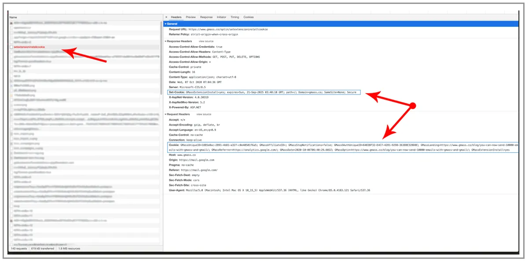The image size is (528, 264).
Task: Click the response Cache-Control: private row
Action: [x=185, y=67]
